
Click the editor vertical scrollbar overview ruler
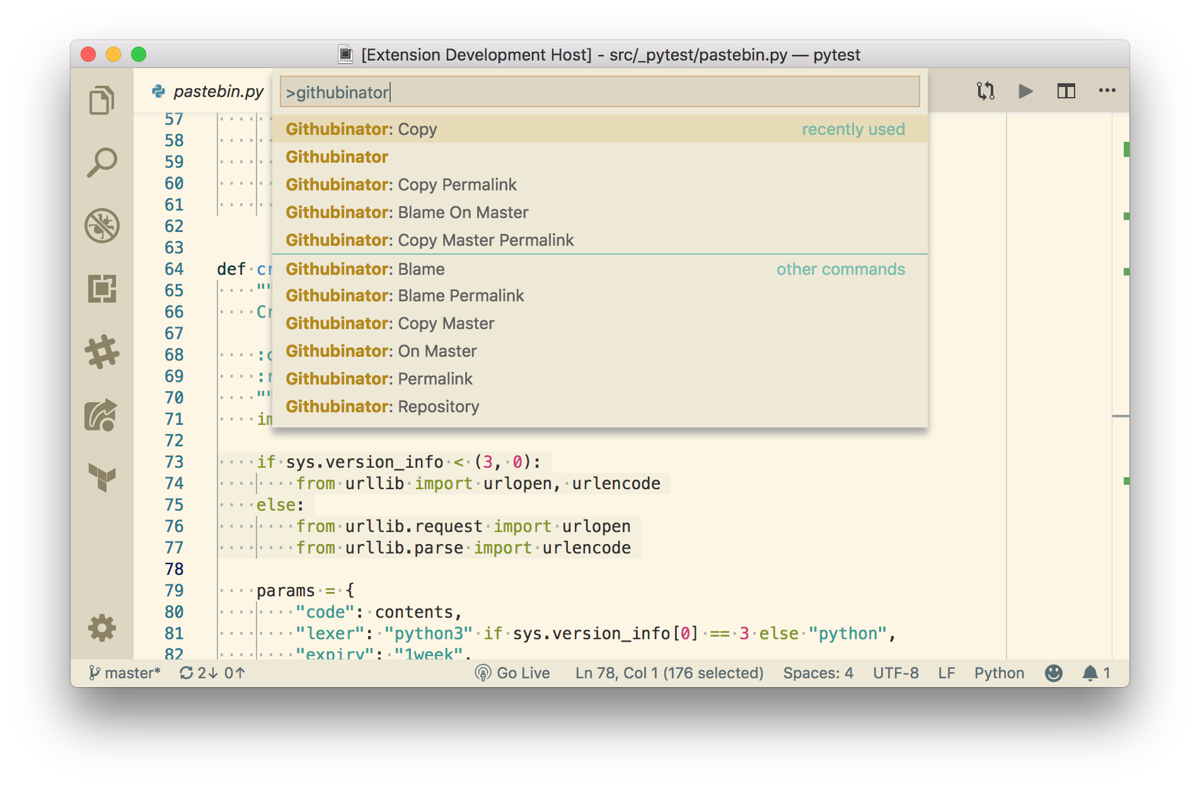click(1121, 386)
